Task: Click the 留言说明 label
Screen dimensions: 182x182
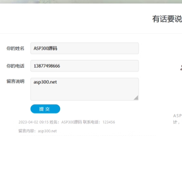Action: click(15, 81)
